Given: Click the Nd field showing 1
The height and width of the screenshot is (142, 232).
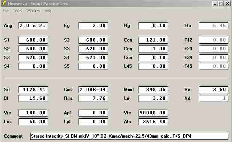Looking at the screenshot, I should pos(213,98).
